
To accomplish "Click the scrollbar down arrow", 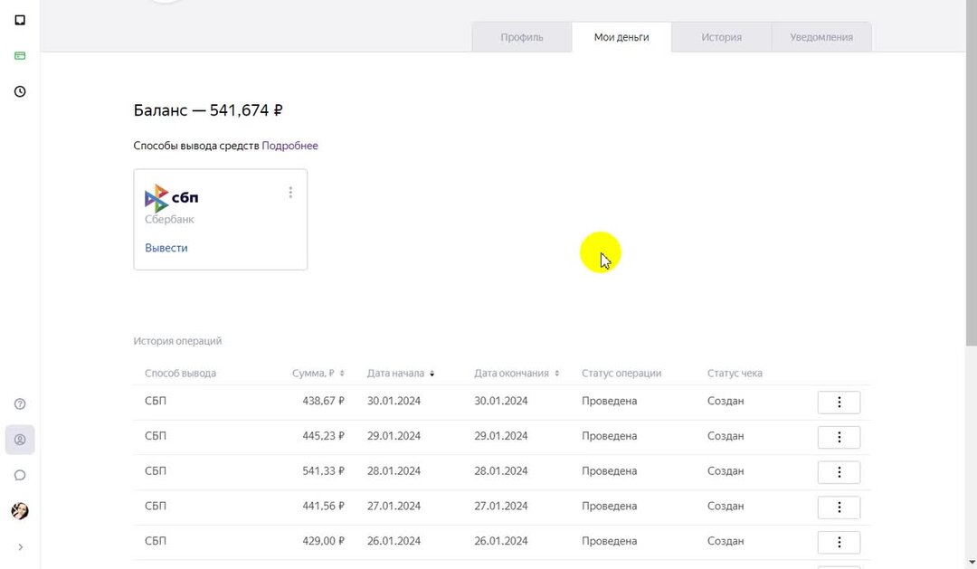I will (x=972, y=563).
